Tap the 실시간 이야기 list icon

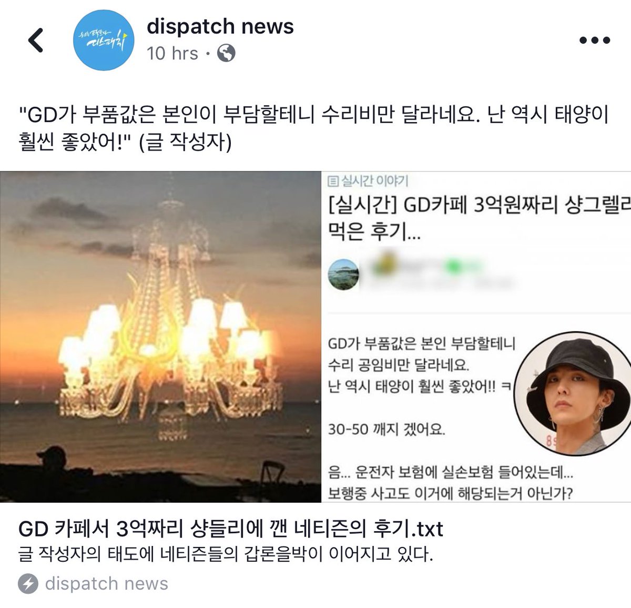pyautogui.click(x=333, y=181)
